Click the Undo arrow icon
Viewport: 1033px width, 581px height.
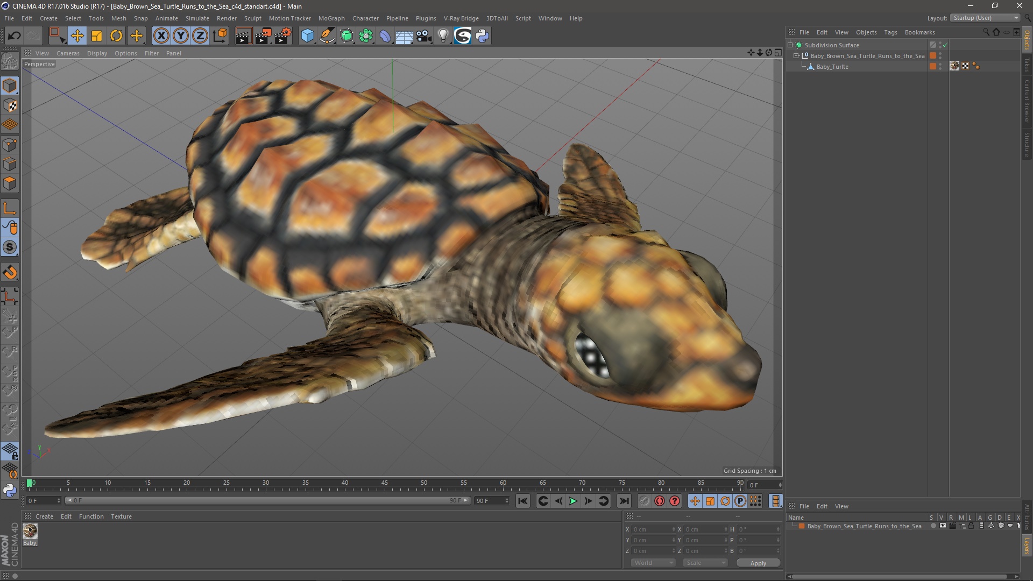[15, 36]
